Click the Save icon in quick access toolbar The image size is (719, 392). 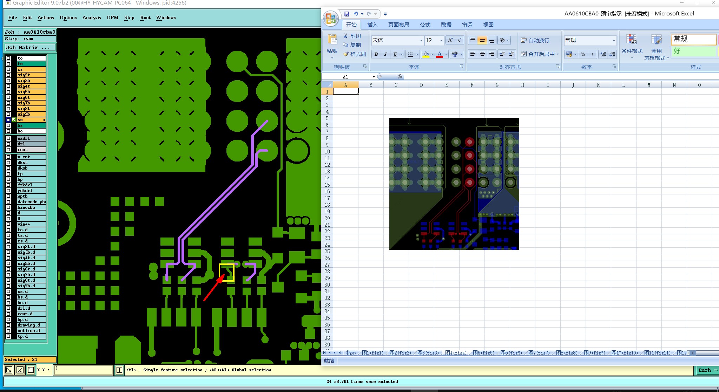pyautogui.click(x=347, y=14)
